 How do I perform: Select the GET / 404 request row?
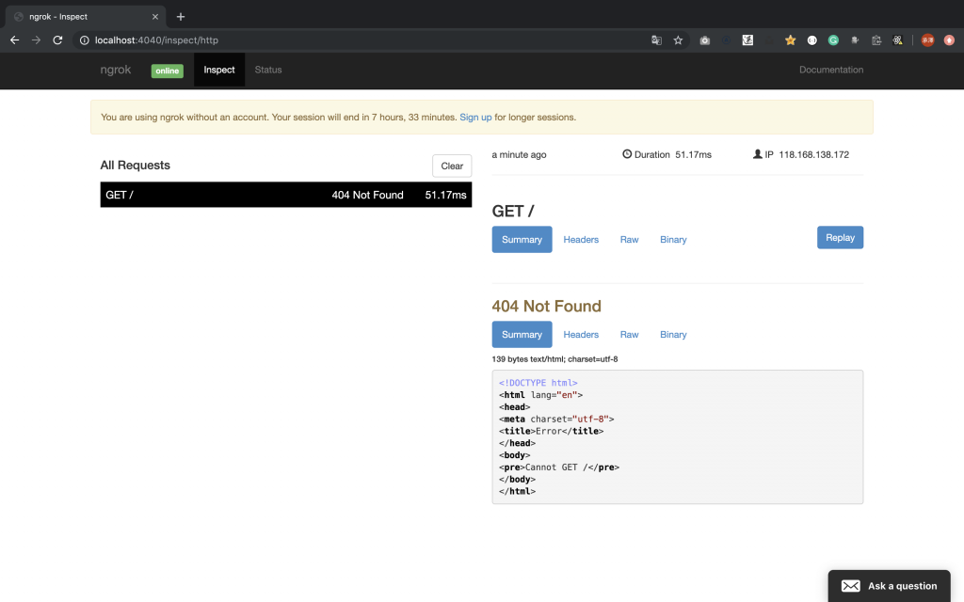286,195
